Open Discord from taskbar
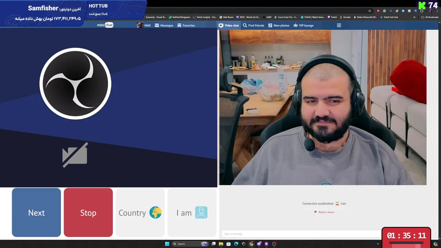Image resolution: width=441 pixels, height=248 pixels. tap(259, 244)
